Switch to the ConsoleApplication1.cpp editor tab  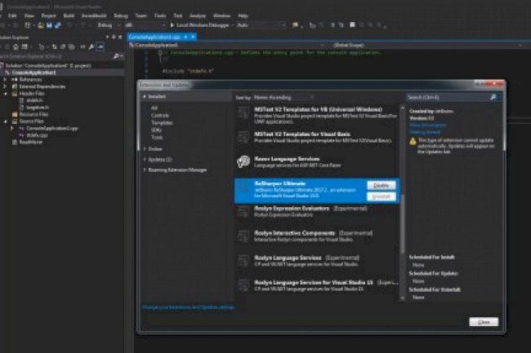pyautogui.click(x=163, y=37)
